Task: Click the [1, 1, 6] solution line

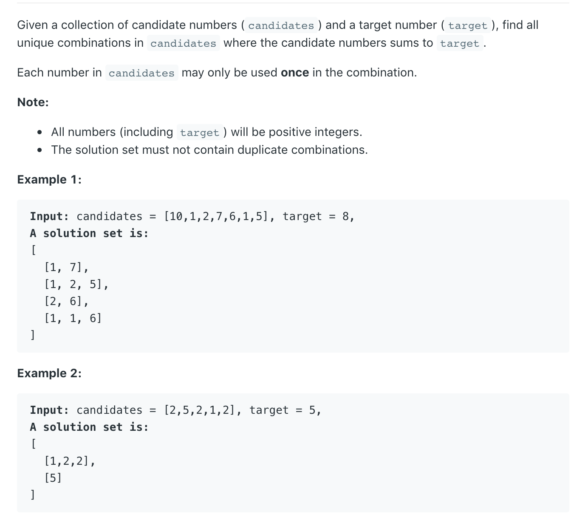Action: [x=73, y=319]
